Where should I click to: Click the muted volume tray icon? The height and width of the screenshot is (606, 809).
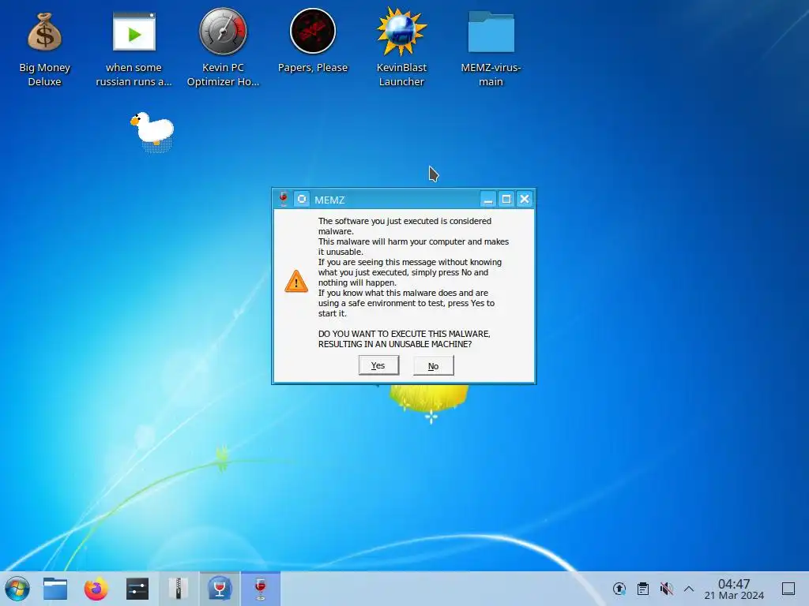(667, 589)
